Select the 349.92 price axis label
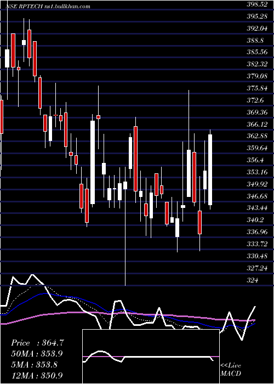This screenshot has width=274, height=384. [x=257, y=184]
